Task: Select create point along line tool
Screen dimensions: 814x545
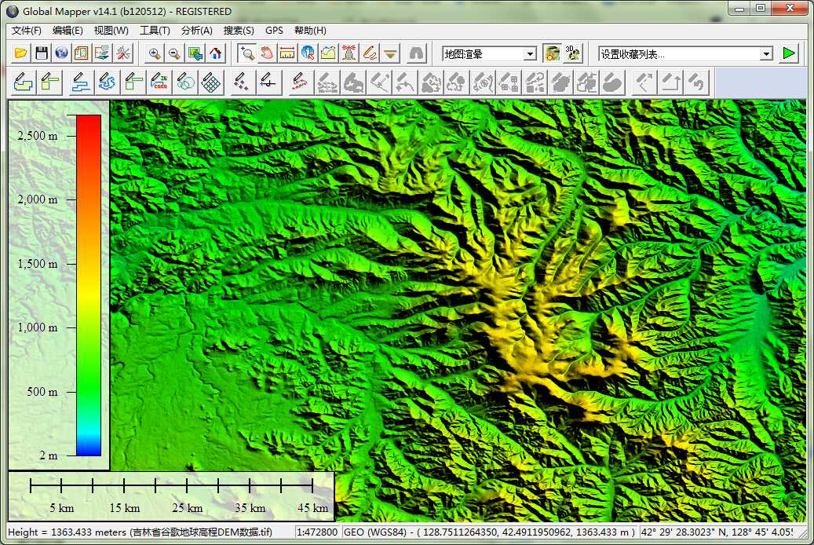Action: (x=268, y=82)
